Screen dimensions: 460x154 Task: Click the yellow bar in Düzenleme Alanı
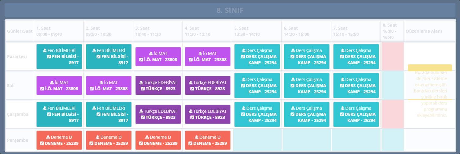(430, 67)
